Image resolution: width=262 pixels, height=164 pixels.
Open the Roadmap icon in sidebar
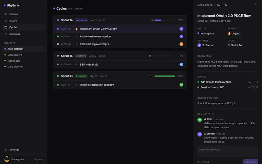(6, 34)
